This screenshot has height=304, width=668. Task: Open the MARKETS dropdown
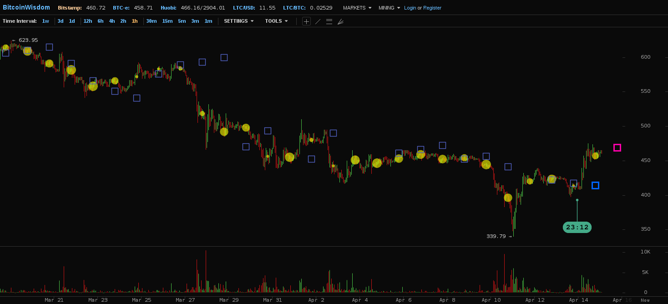pos(357,8)
